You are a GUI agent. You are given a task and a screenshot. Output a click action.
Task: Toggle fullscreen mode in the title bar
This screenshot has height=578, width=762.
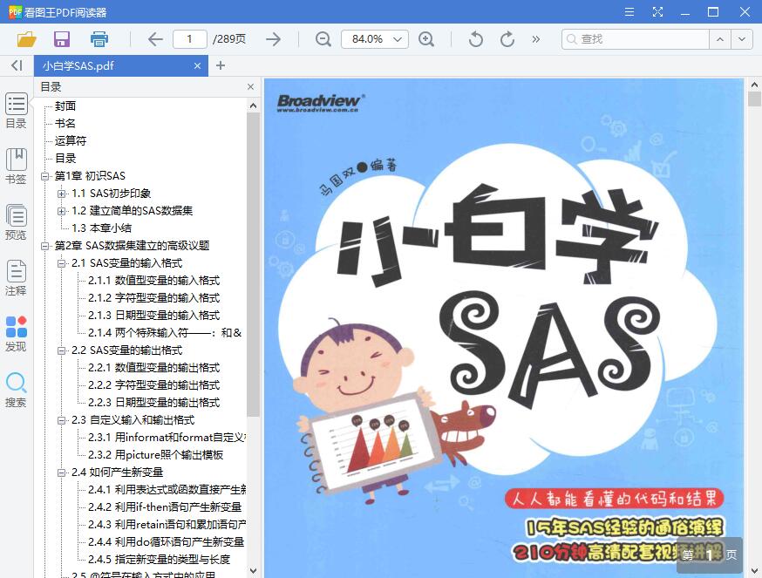657,11
